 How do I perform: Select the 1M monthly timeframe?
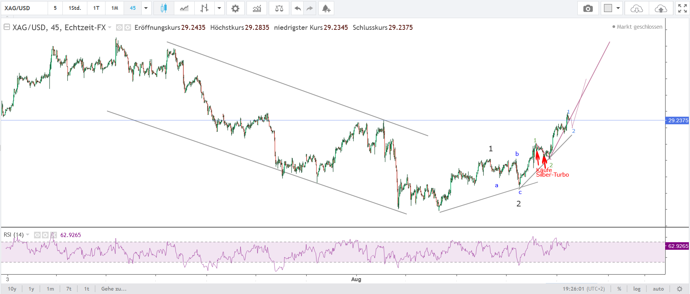click(x=115, y=8)
